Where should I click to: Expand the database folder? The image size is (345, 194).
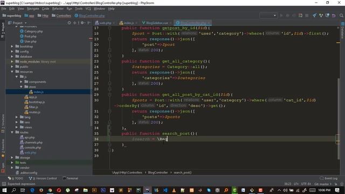coord(12,57)
